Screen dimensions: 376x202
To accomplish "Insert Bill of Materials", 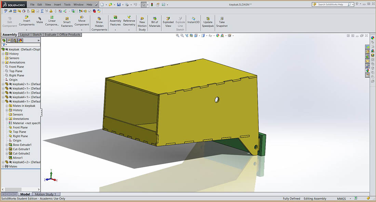I will (155, 22).
